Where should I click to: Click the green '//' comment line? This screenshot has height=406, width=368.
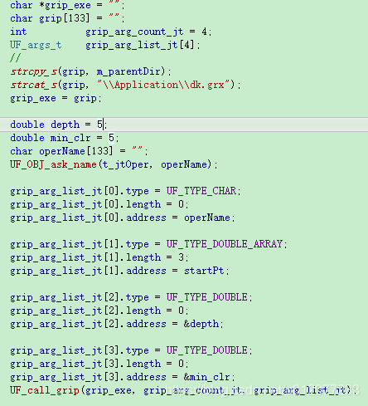tap(15, 58)
